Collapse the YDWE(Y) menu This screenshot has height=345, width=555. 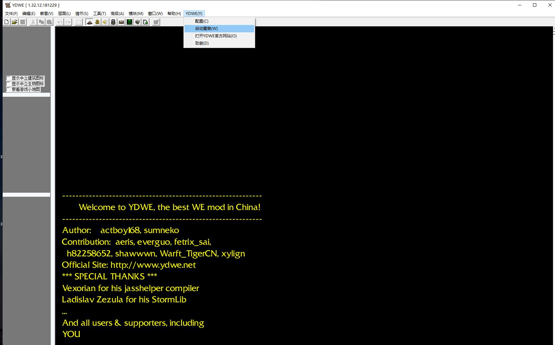pyautogui.click(x=194, y=14)
